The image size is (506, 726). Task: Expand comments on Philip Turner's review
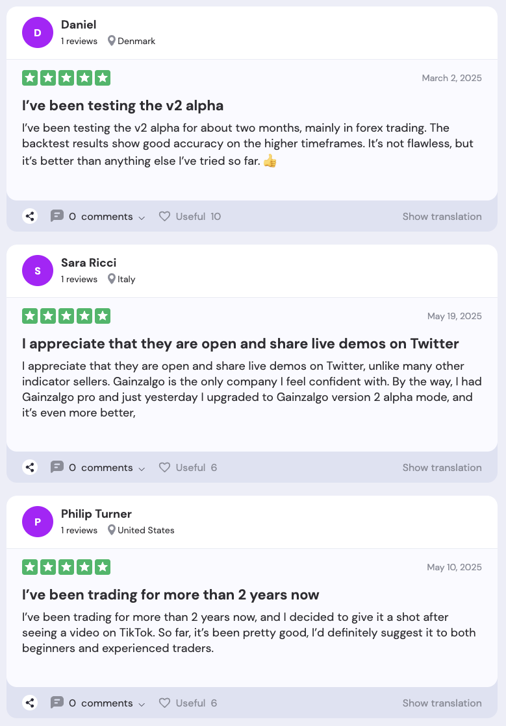click(107, 703)
